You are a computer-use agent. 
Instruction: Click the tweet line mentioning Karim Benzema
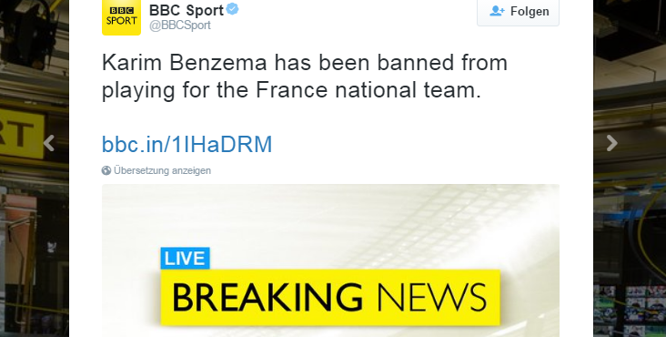pyautogui.click(x=305, y=63)
